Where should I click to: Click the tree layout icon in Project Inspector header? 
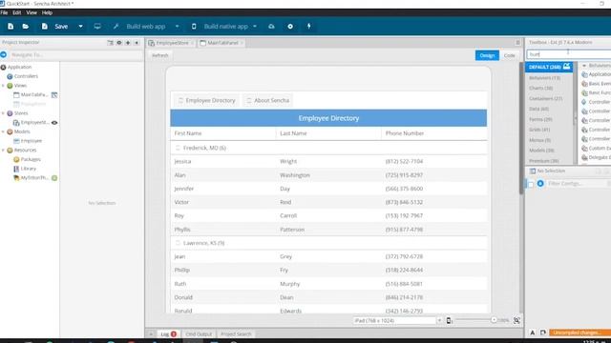pos(111,42)
